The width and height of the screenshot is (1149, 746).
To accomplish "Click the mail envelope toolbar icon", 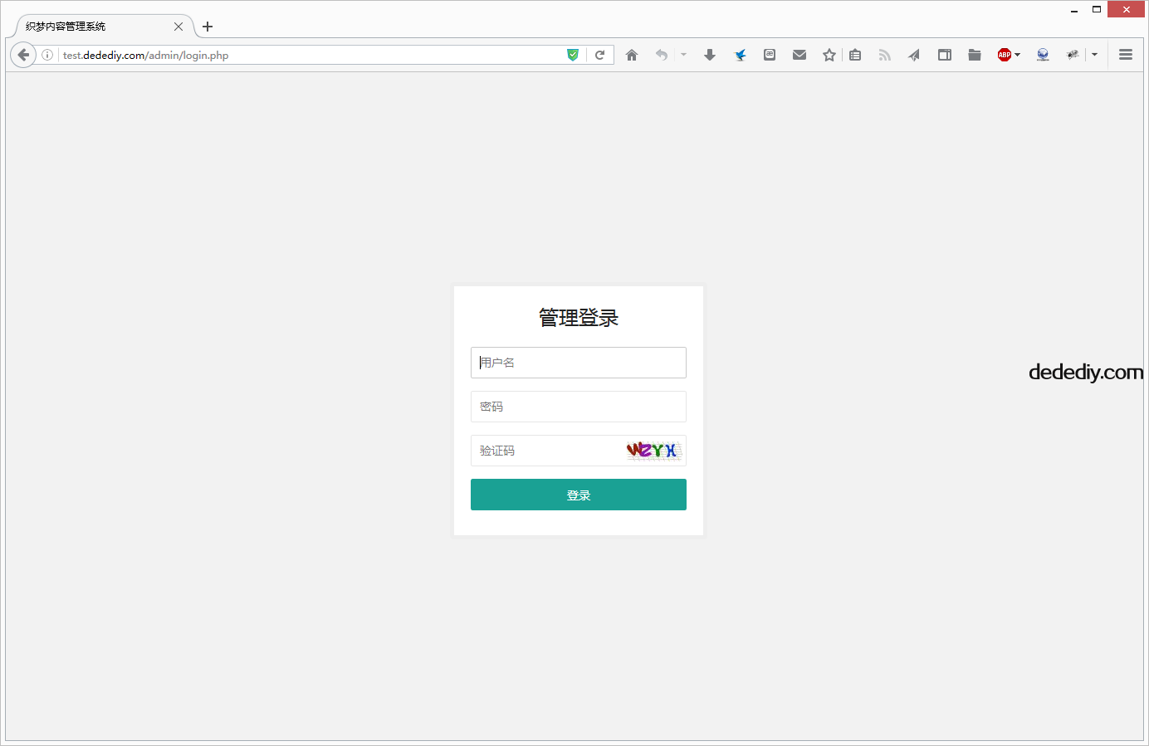I will 799,55.
